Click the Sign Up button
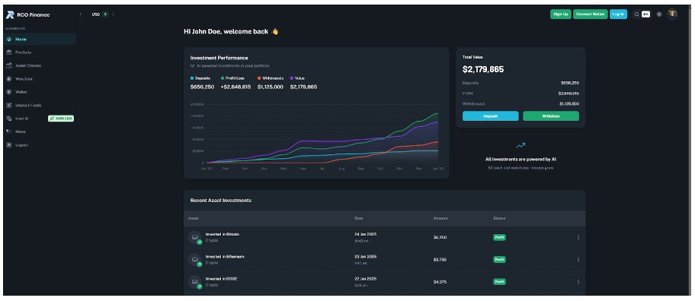695x301 pixels. [561, 14]
